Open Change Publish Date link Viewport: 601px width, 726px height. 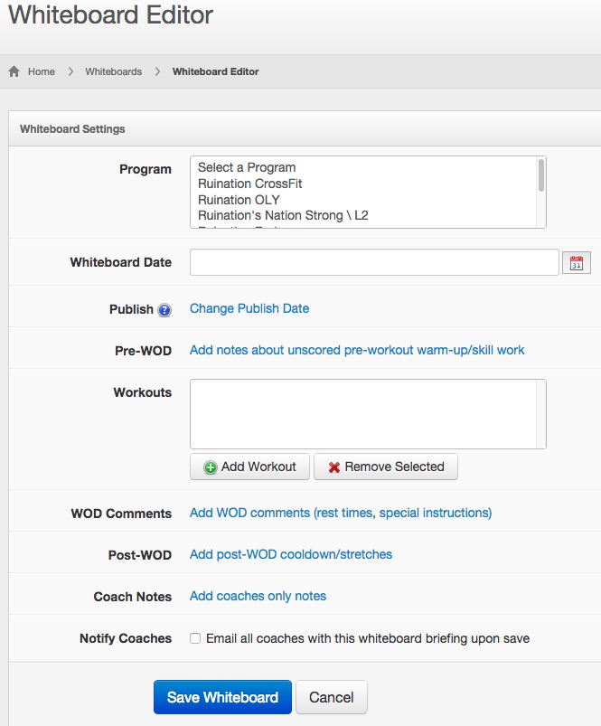[249, 308]
